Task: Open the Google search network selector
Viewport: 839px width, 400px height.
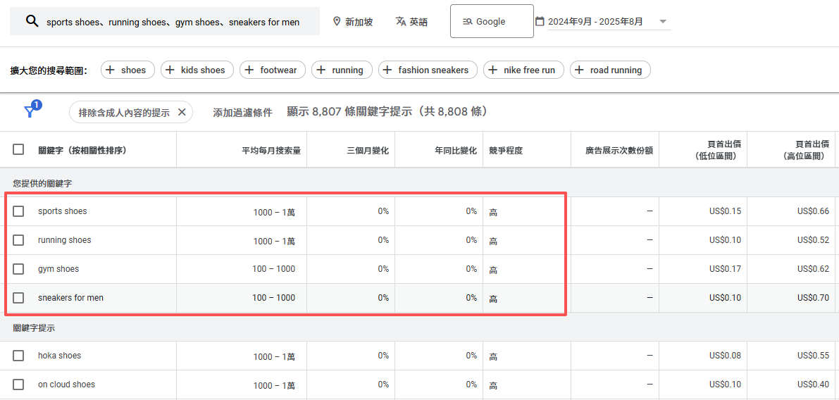Action: pyautogui.click(x=491, y=21)
